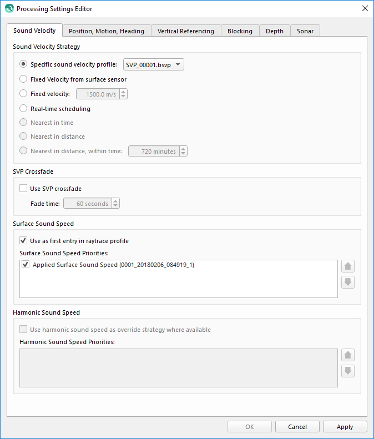Click harmonic sound speed priority down arrow
Screen dimensions: 374x439
coord(348,371)
